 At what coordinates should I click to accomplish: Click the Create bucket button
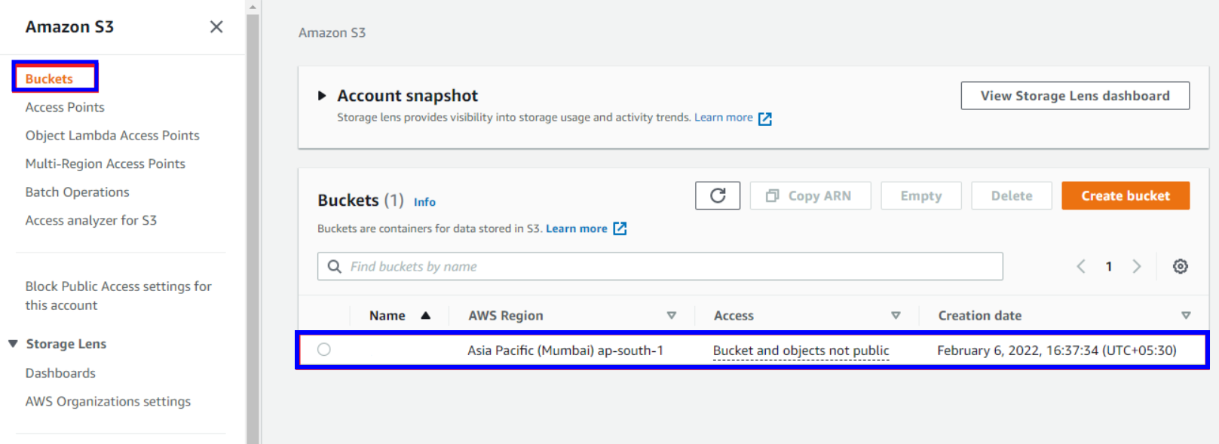(1126, 196)
